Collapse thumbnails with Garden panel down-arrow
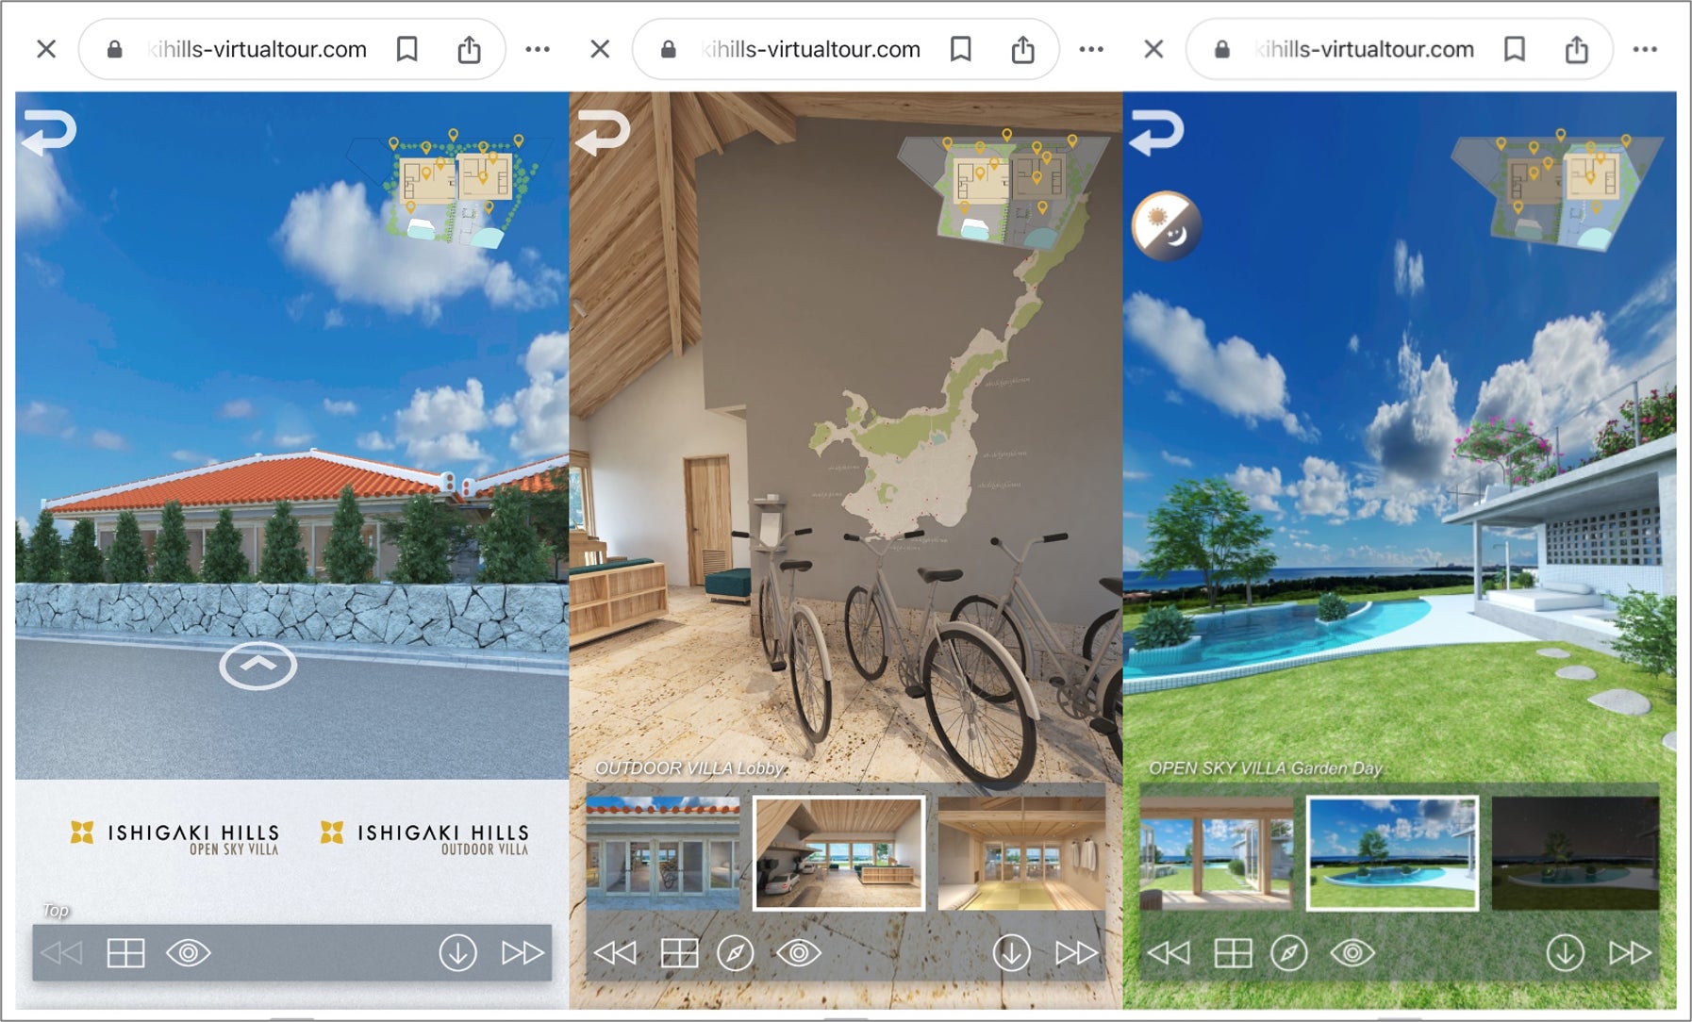This screenshot has height=1022, width=1692. point(1565,953)
